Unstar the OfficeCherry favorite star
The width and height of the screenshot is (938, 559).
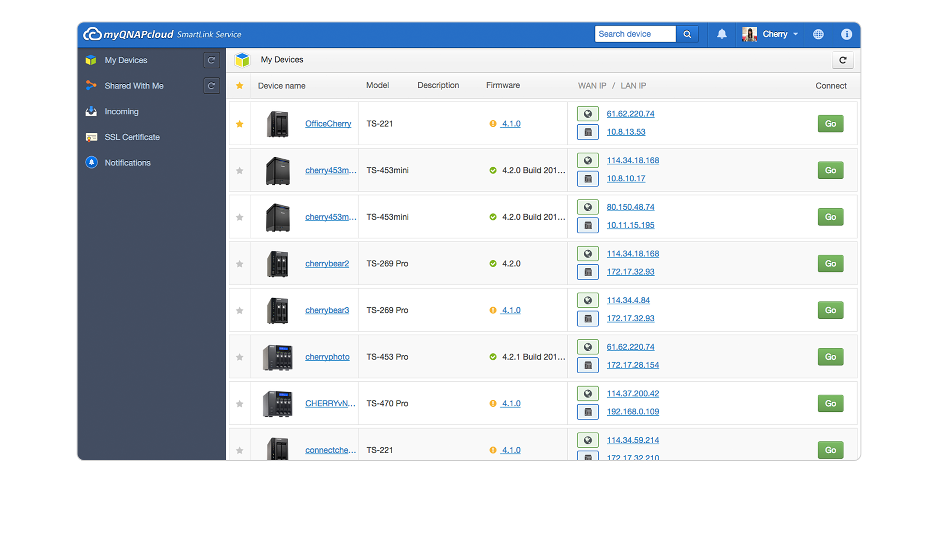240,124
